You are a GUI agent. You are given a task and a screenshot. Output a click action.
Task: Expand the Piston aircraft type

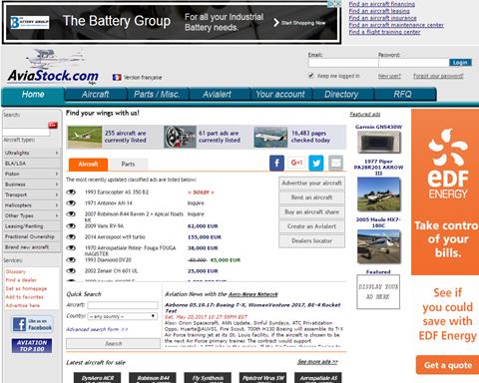[32, 174]
